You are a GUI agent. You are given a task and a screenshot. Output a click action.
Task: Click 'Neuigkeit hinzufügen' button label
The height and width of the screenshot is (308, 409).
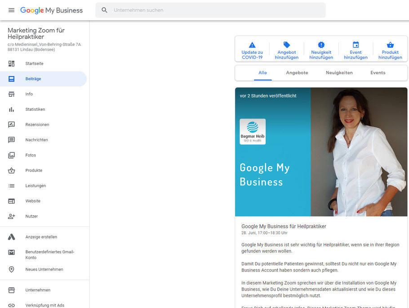pos(321,55)
